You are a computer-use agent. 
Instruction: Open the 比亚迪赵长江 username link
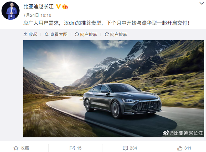point(38,6)
